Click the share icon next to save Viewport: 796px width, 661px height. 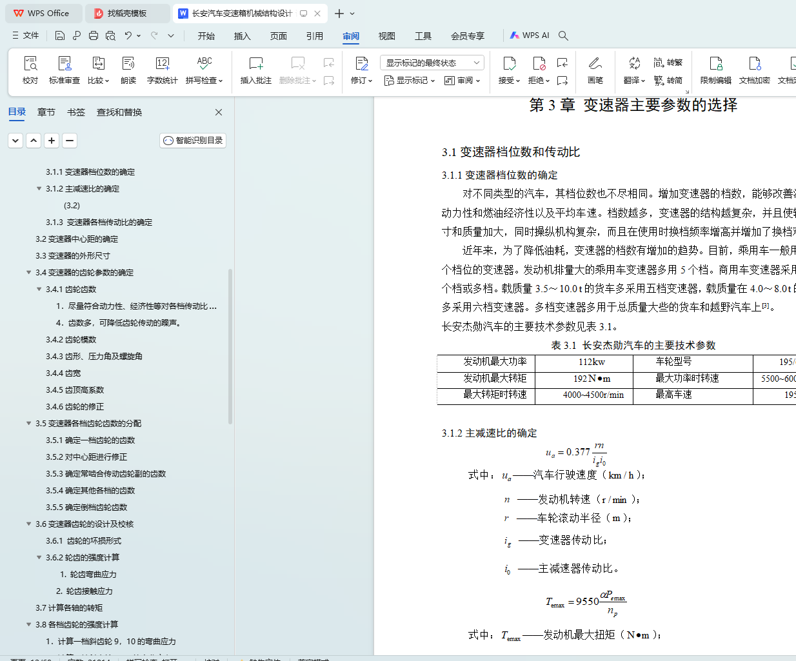click(77, 35)
